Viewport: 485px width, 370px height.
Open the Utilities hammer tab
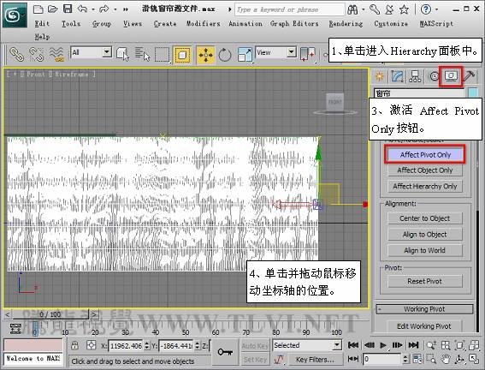click(470, 76)
